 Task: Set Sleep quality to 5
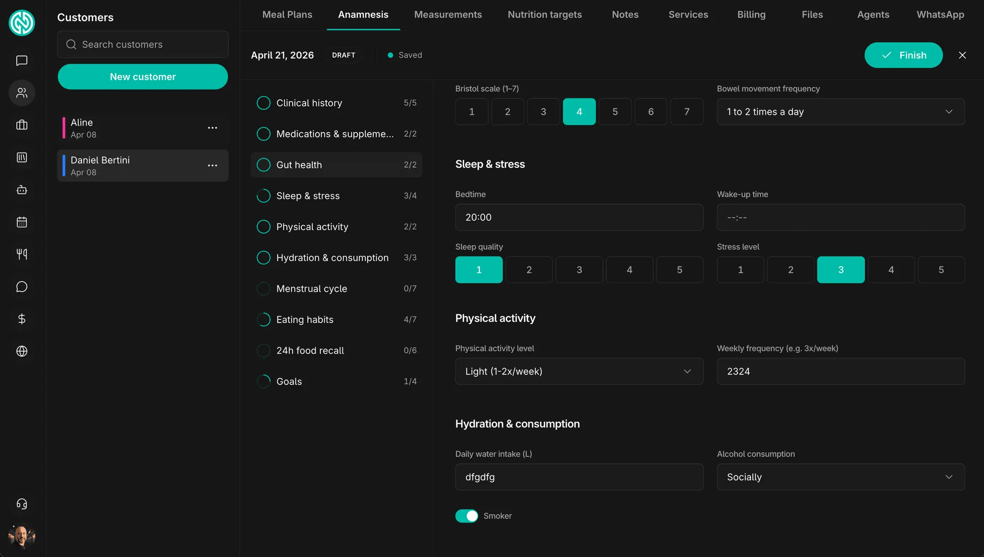[679, 270]
